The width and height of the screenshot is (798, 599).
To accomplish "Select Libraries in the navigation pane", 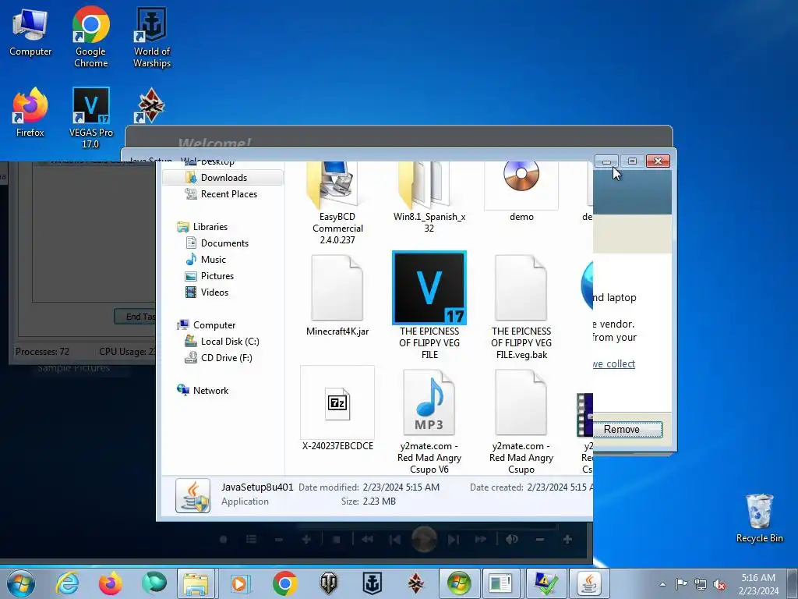I will 210,227.
